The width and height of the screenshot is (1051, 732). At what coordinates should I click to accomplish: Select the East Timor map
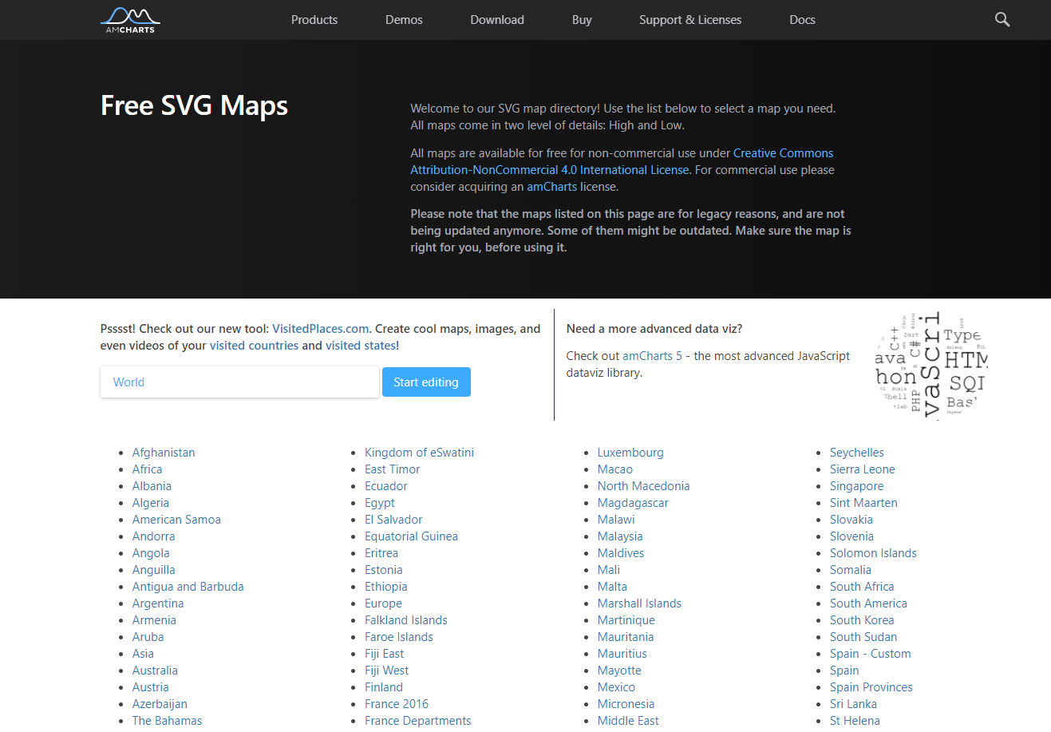click(392, 469)
